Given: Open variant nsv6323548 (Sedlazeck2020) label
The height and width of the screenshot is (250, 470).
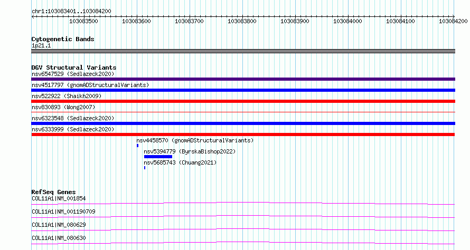Looking at the screenshot, I should (73, 118).
